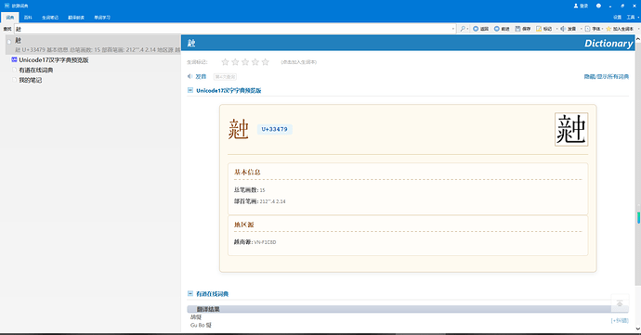
Task: Click the 前进 (forward) arrow icon
Action: tap(497, 29)
